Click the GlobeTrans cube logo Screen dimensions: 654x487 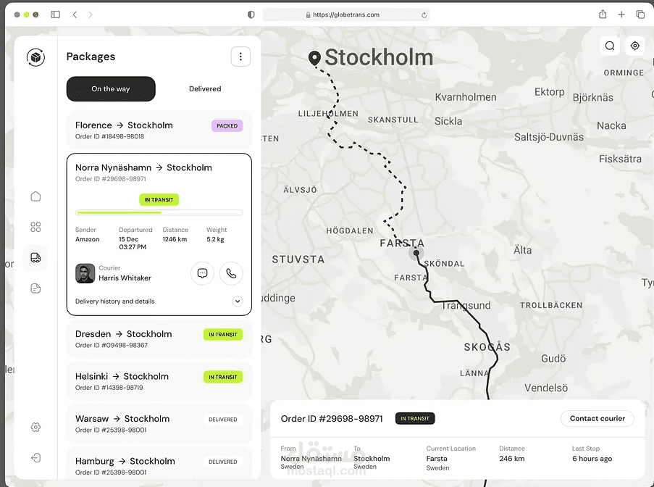tap(35, 57)
